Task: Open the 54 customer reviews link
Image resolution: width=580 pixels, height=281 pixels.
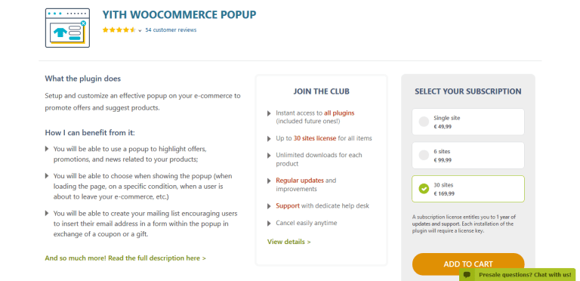Action: pyautogui.click(x=171, y=30)
